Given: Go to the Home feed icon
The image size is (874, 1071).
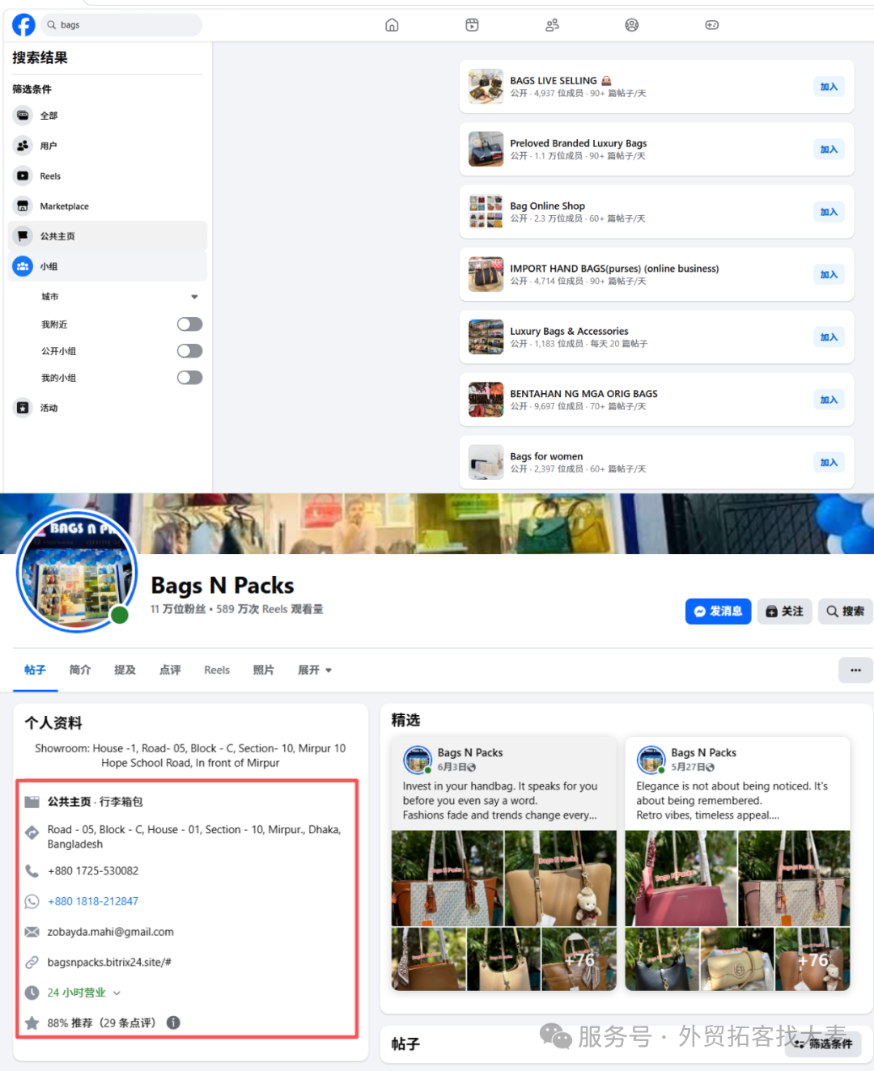Looking at the screenshot, I should (392, 25).
